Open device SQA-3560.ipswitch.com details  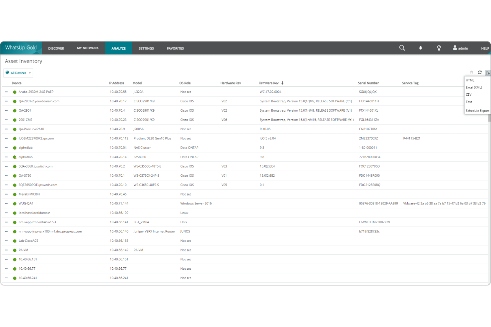36,166
